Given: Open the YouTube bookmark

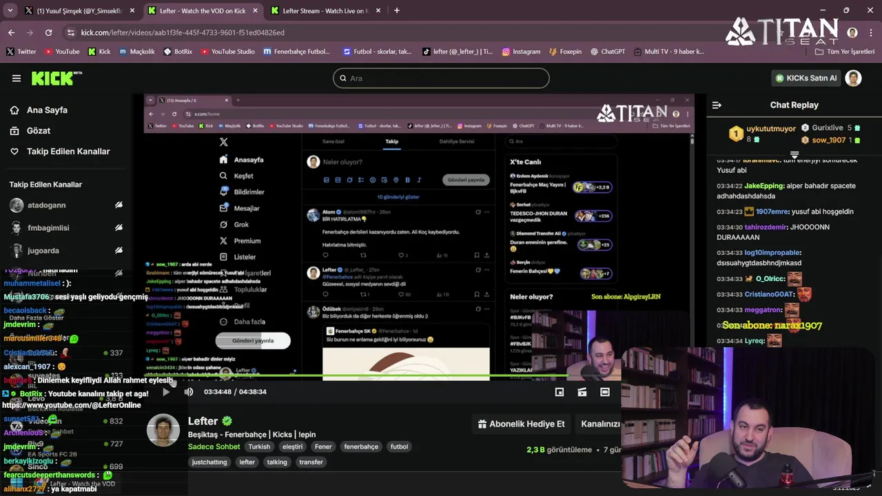Looking at the screenshot, I should 62,52.
